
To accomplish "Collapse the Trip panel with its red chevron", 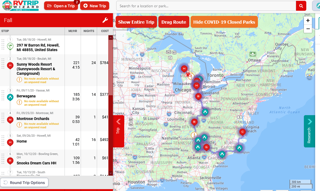I will pyautogui.click(x=119, y=122).
